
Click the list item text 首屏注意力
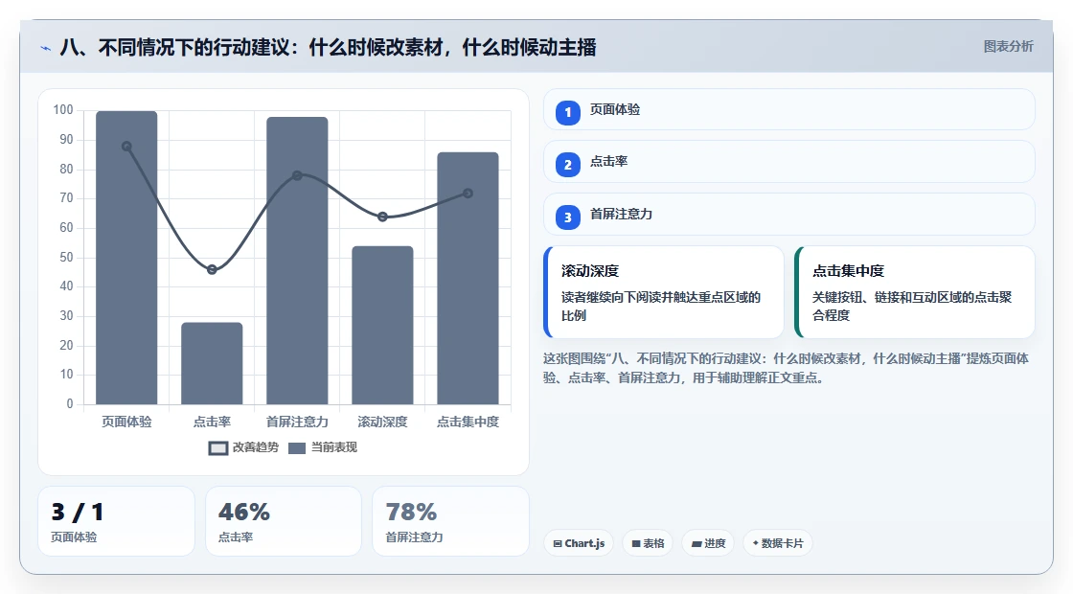point(622,215)
